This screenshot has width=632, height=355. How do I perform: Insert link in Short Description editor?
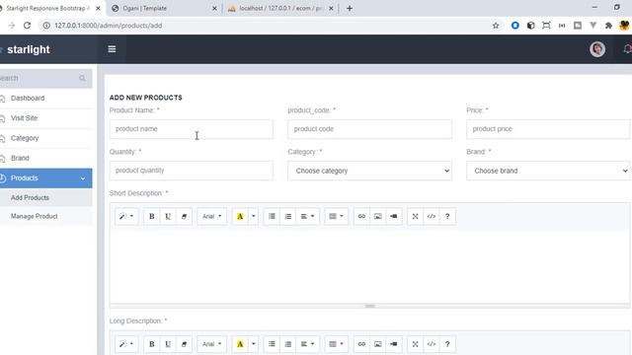pos(361,217)
